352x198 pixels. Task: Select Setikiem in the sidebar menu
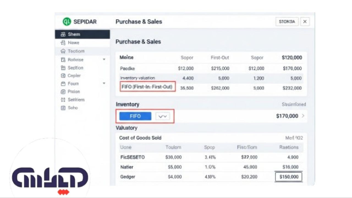(x=76, y=100)
